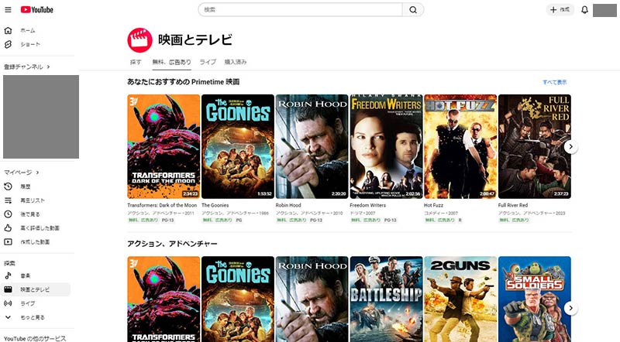Click the 作成 create button

click(x=560, y=10)
